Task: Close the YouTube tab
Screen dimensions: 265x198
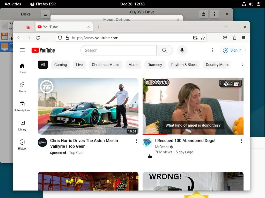Action: (89, 27)
